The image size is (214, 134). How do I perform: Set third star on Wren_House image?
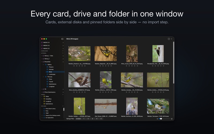[132, 66]
